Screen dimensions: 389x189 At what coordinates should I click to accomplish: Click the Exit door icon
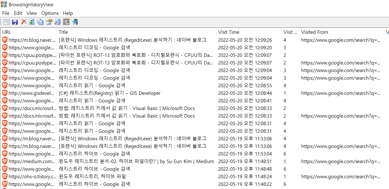coord(75,22)
